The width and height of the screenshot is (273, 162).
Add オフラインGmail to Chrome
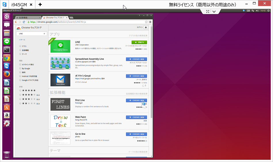click(136, 76)
